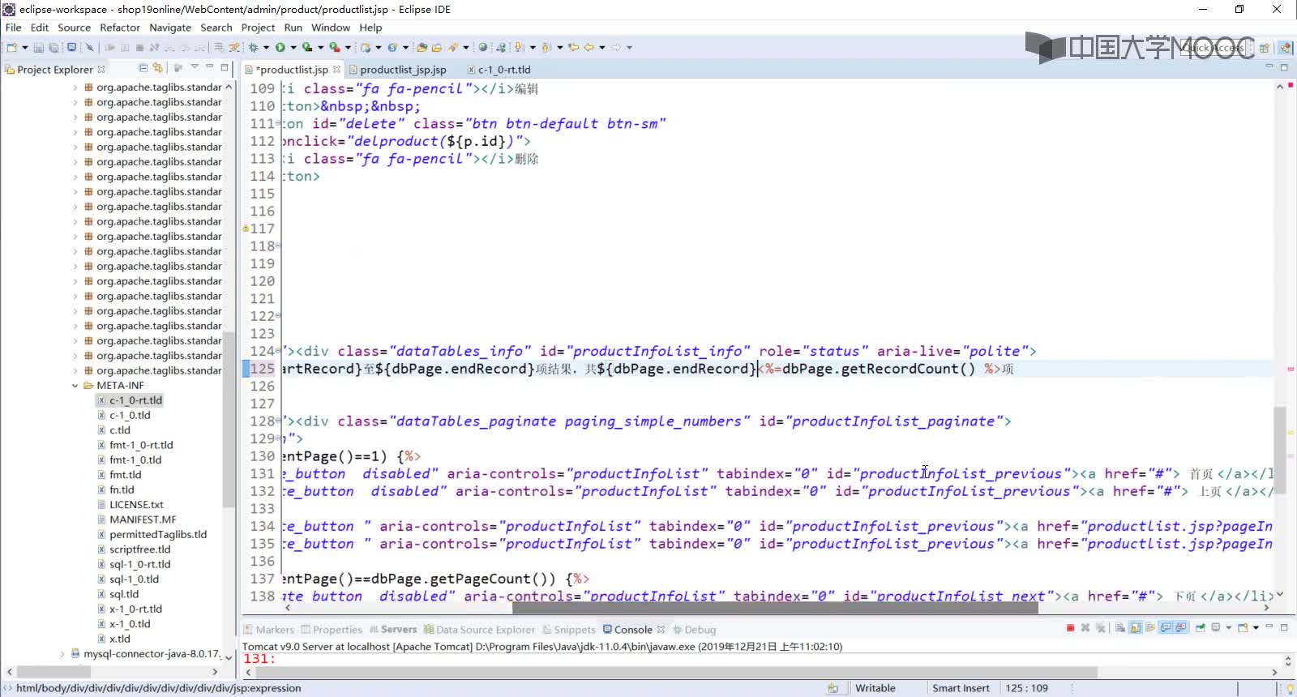Open Project Explorer View Menu dropdown
Image resolution: width=1297 pixels, height=697 pixels.
(x=195, y=67)
